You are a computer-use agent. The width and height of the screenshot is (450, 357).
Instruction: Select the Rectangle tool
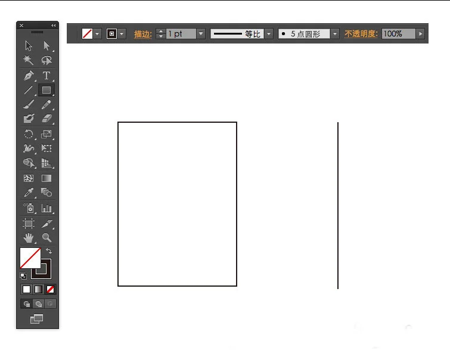point(46,90)
